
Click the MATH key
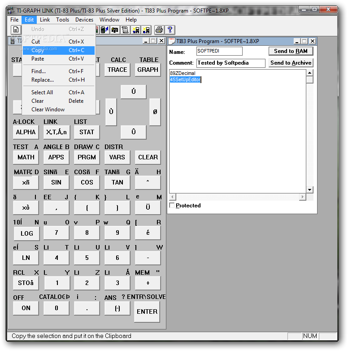click(26, 157)
